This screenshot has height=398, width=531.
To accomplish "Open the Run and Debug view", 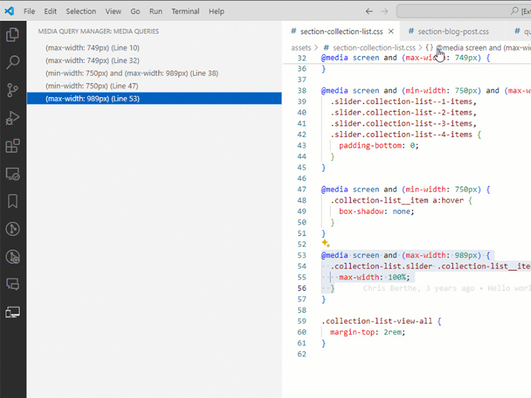I will (x=13, y=118).
